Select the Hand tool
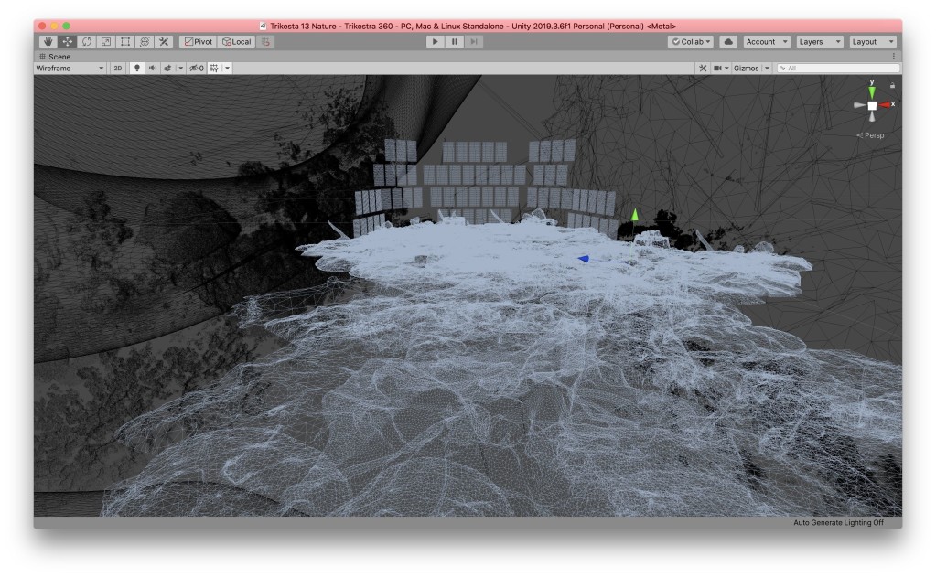 48,42
